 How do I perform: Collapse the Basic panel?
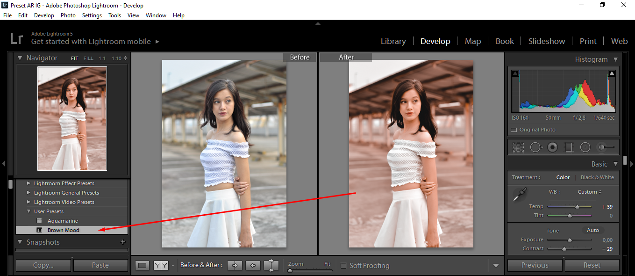pos(615,164)
